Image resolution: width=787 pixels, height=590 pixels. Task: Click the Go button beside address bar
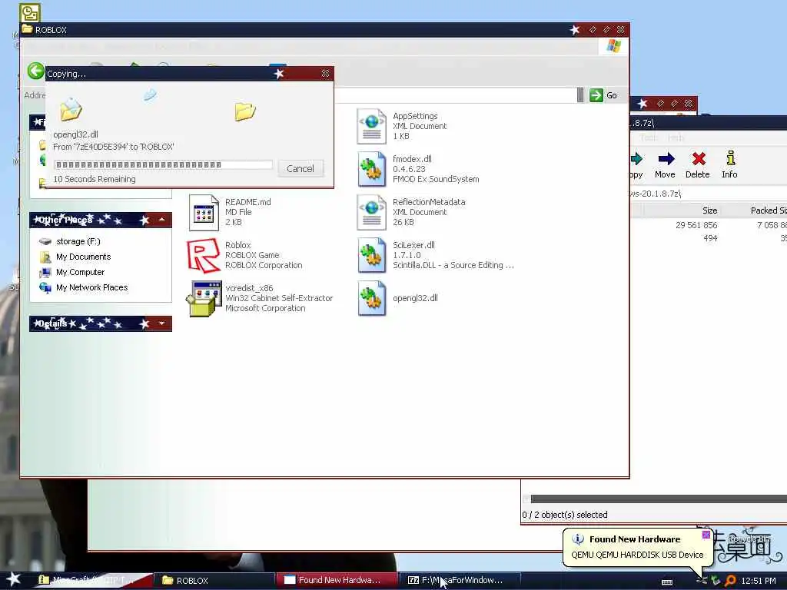coord(604,95)
